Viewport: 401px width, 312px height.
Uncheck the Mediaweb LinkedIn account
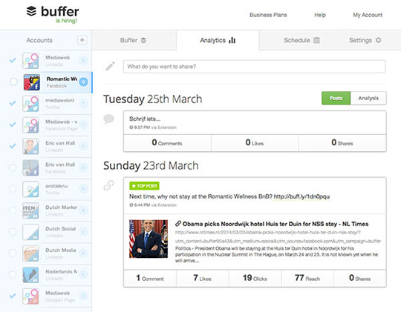click(x=13, y=61)
